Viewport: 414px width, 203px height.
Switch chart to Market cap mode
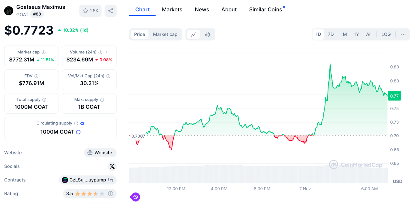coord(165,34)
